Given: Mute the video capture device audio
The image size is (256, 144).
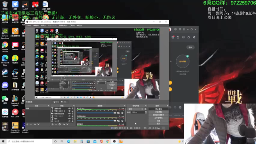Looking at the screenshot, I should [x=118, y=121].
